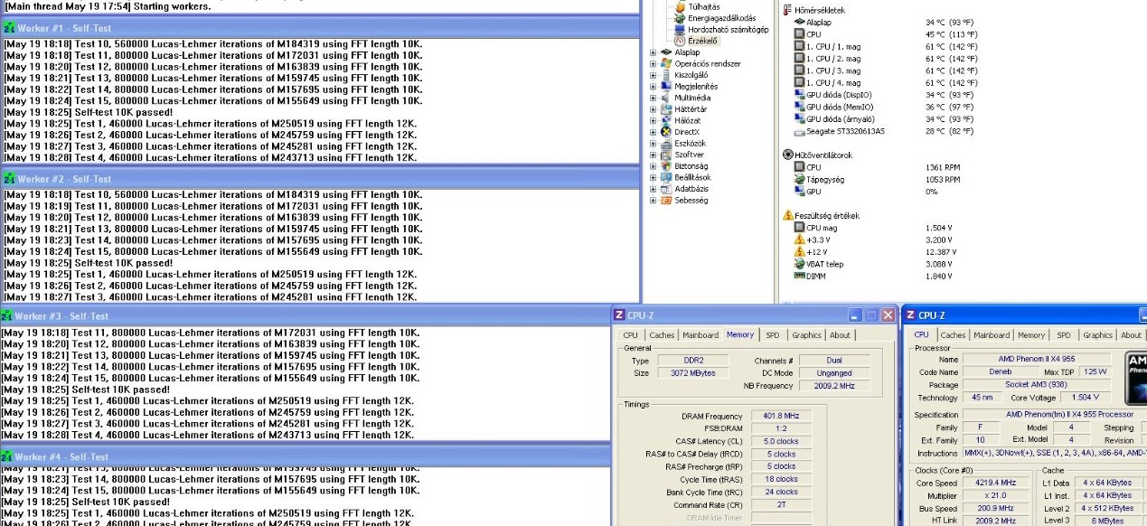The width and height of the screenshot is (1147, 526).
Task: Click the 'Main thread May 19 17:54' log line
Action: (107, 6)
